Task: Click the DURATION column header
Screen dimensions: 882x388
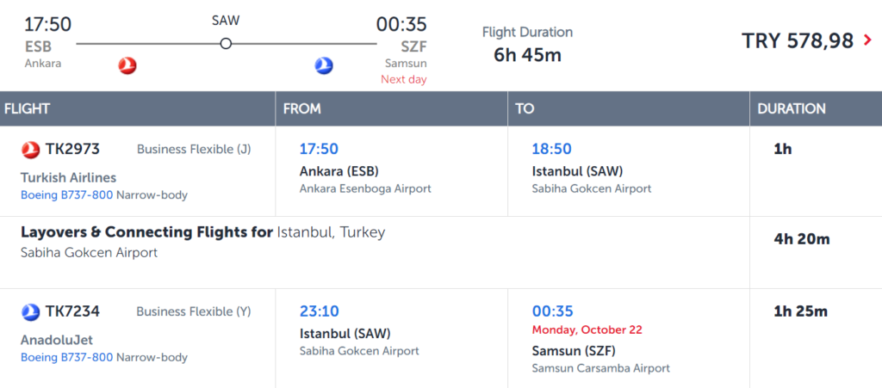Action: (x=792, y=109)
